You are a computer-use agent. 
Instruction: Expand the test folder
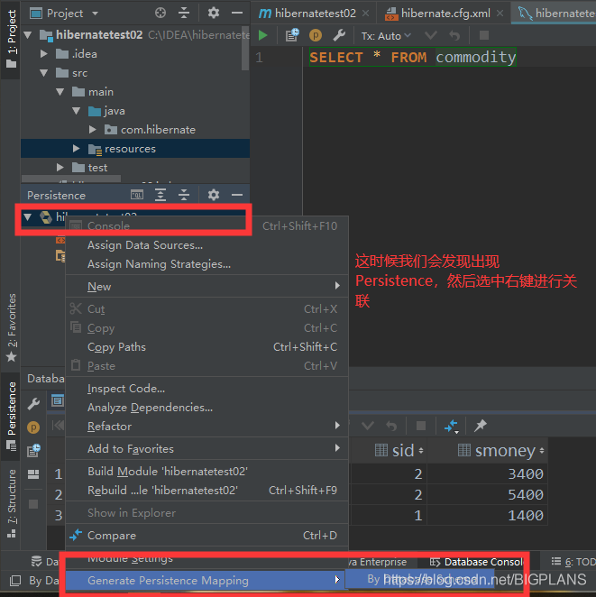(x=60, y=168)
